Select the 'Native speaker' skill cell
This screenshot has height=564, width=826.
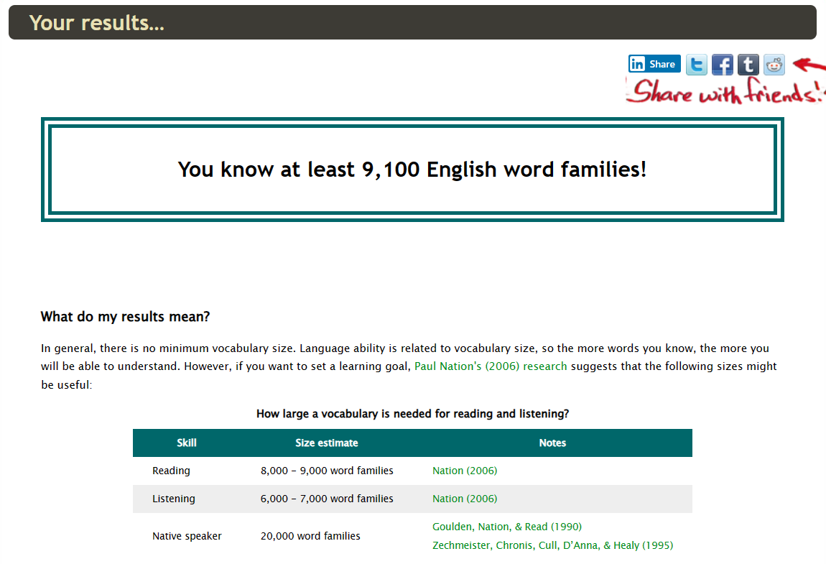pyautogui.click(x=187, y=536)
